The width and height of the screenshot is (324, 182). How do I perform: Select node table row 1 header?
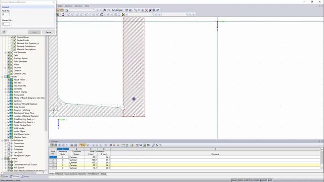tap(53, 157)
